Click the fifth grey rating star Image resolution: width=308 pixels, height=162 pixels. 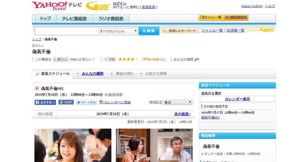click(137, 59)
